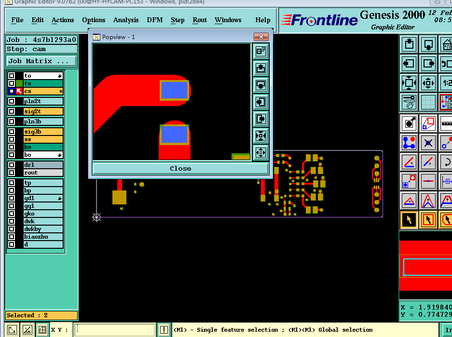452x337 pixels.
Task: Toggle the checkbox for layer to
Action: click(12, 76)
